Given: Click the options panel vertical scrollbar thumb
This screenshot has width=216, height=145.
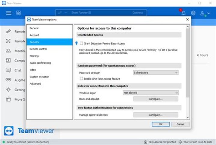Looking at the screenshot, I should click(187, 63).
